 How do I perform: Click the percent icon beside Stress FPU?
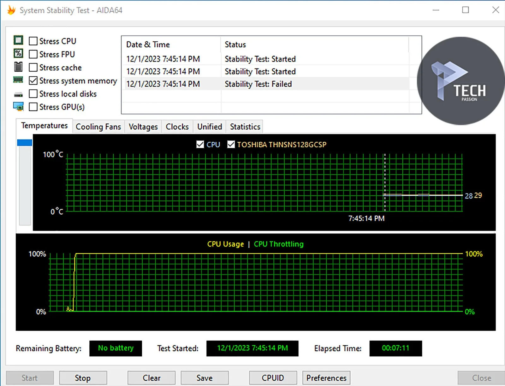point(18,53)
